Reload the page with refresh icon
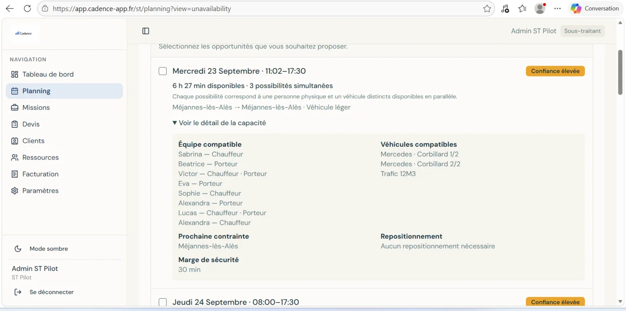626x311 pixels. 27,8
